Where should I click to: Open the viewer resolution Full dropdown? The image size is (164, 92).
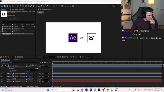click(x=51, y=57)
